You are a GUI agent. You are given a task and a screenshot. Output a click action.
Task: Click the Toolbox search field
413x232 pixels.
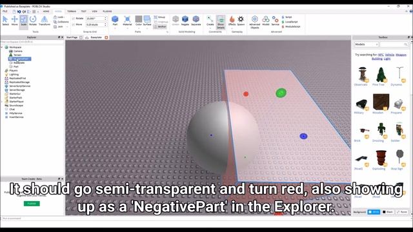pyautogui.click(x=393, y=44)
